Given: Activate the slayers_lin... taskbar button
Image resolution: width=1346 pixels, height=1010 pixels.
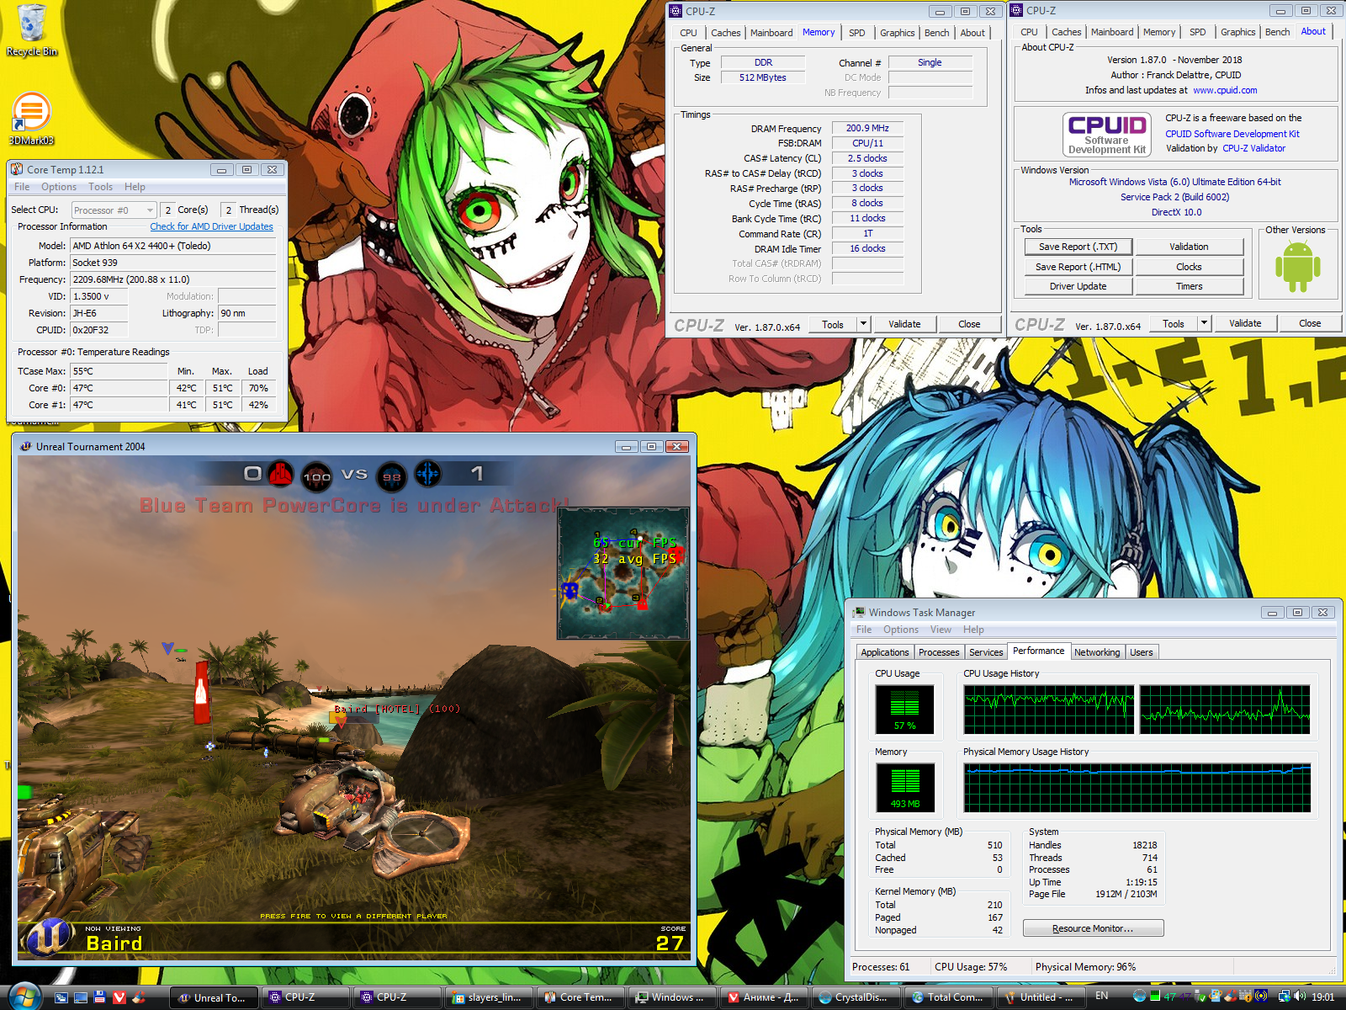Looking at the screenshot, I should coord(488,997).
